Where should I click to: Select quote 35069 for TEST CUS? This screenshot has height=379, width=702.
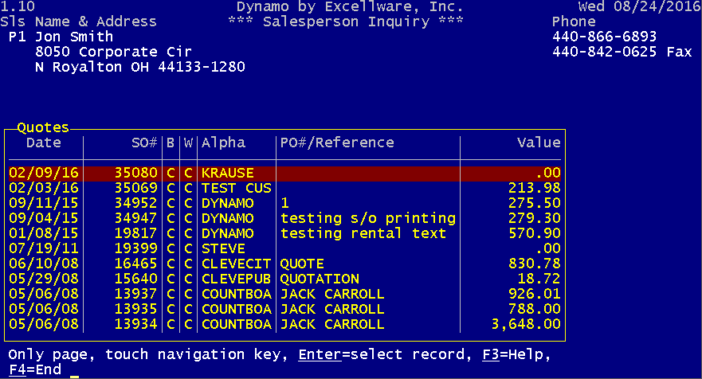tap(284, 188)
